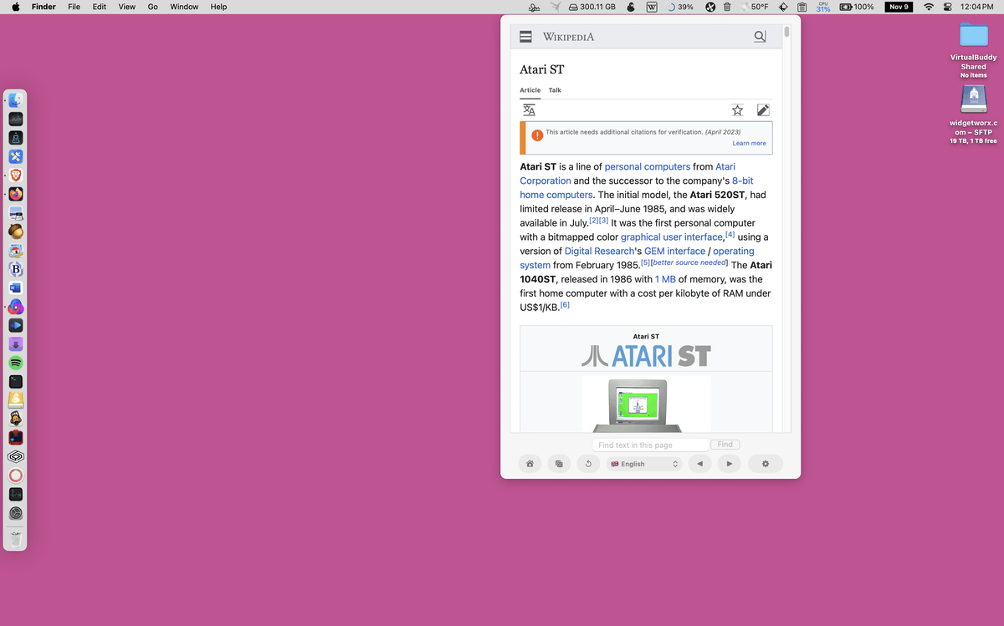Screen dimensions: 1004x626
Task: Open widget settings gear
Action: click(765, 464)
